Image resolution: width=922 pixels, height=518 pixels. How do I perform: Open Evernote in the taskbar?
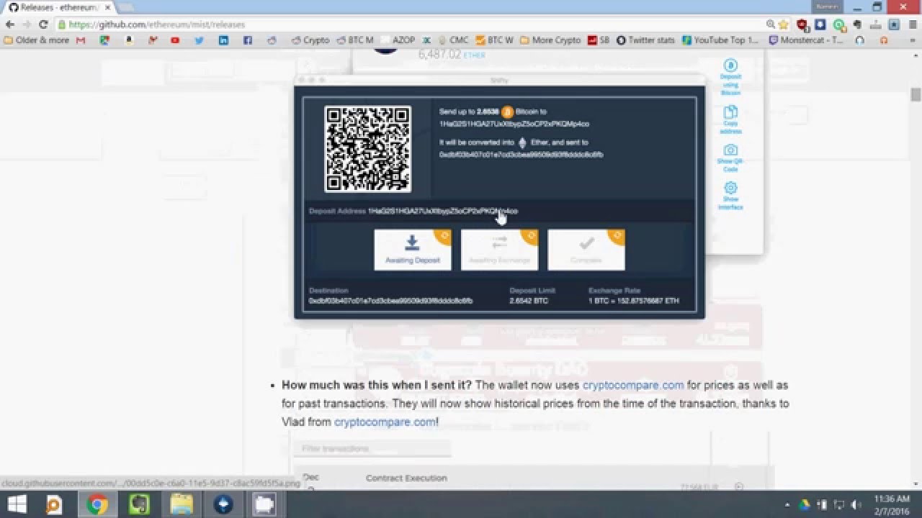pyautogui.click(x=139, y=504)
